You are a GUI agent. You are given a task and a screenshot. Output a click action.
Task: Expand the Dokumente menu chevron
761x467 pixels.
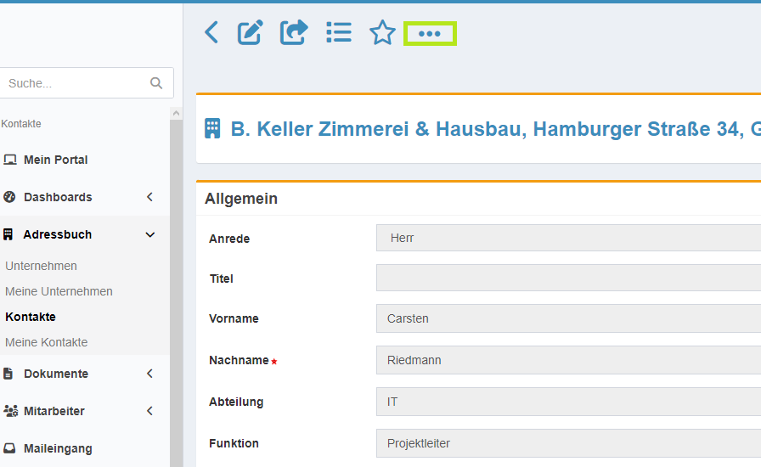[150, 374]
